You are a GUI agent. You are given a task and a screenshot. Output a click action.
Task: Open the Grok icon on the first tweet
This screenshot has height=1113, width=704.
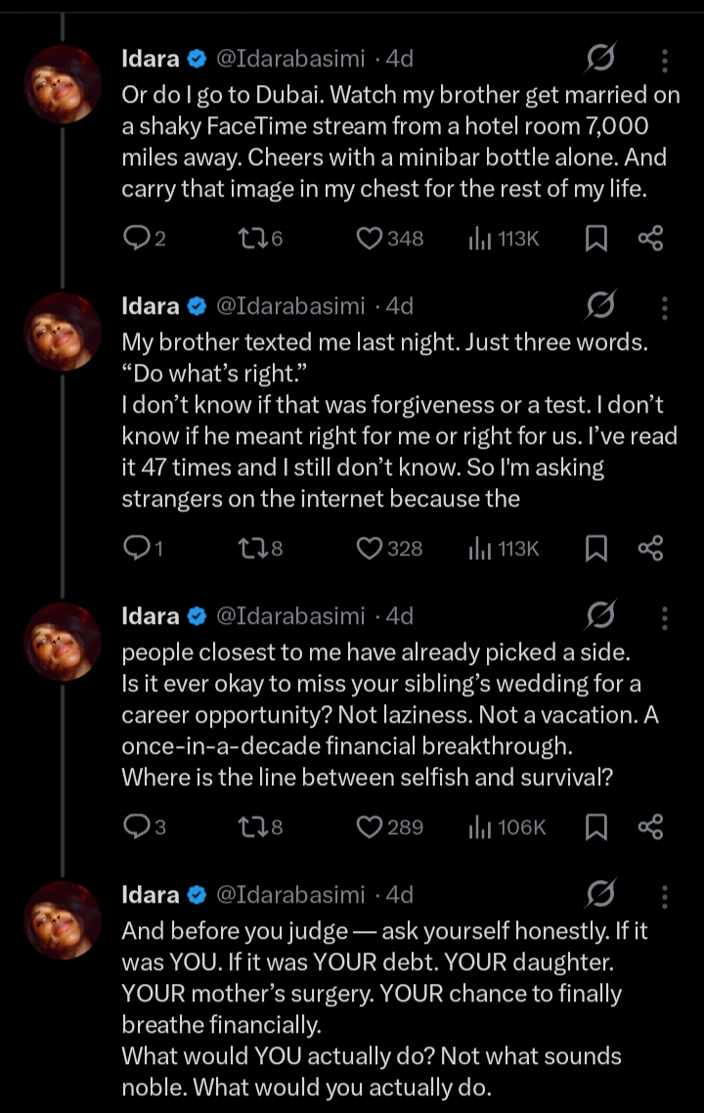point(600,61)
